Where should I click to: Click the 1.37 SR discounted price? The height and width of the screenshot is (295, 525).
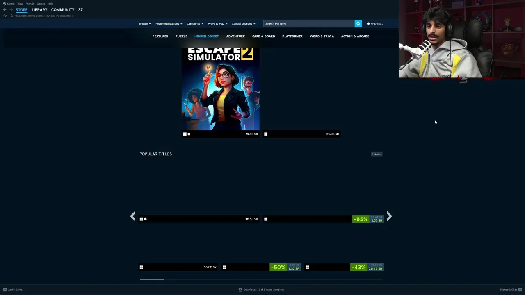pos(294,269)
